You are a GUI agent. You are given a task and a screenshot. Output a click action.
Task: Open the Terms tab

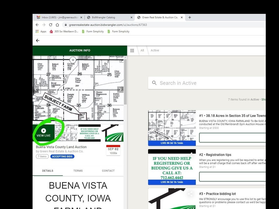coord(78,171)
